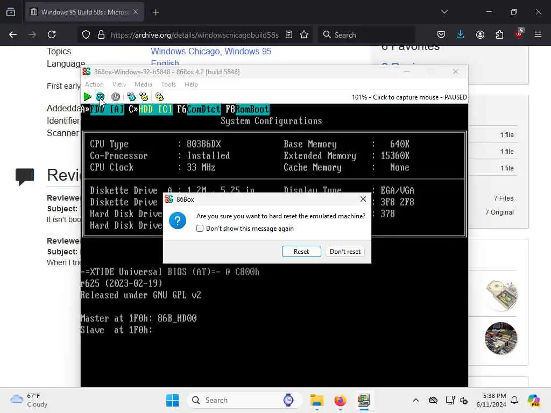Switch to Firefox on the taskbar

click(340, 400)
